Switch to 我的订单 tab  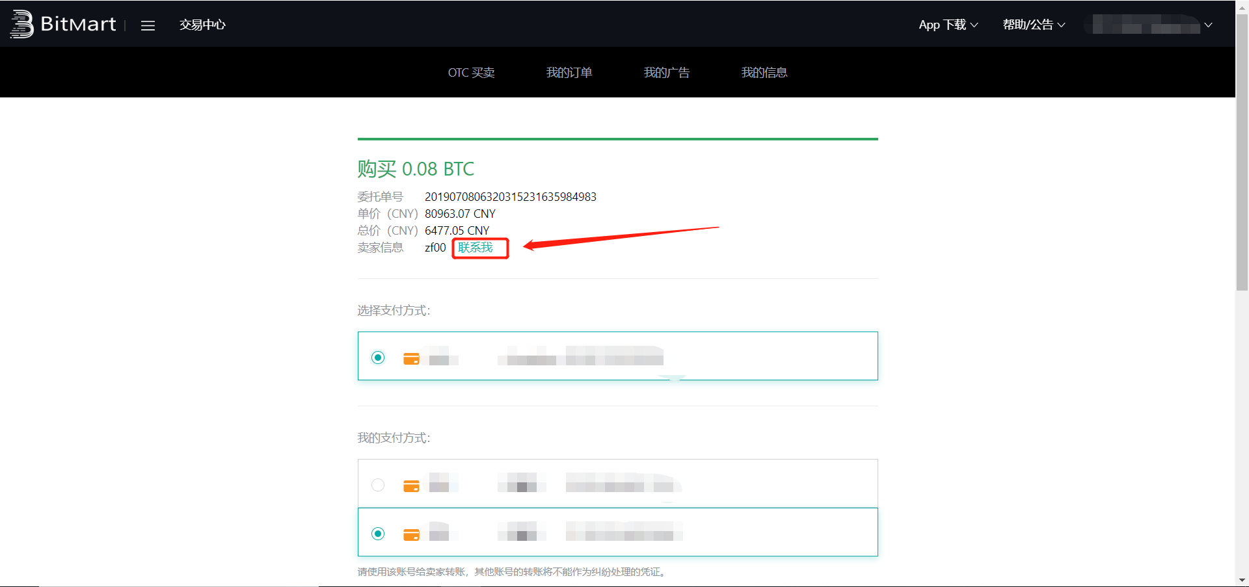click(569, 72)
